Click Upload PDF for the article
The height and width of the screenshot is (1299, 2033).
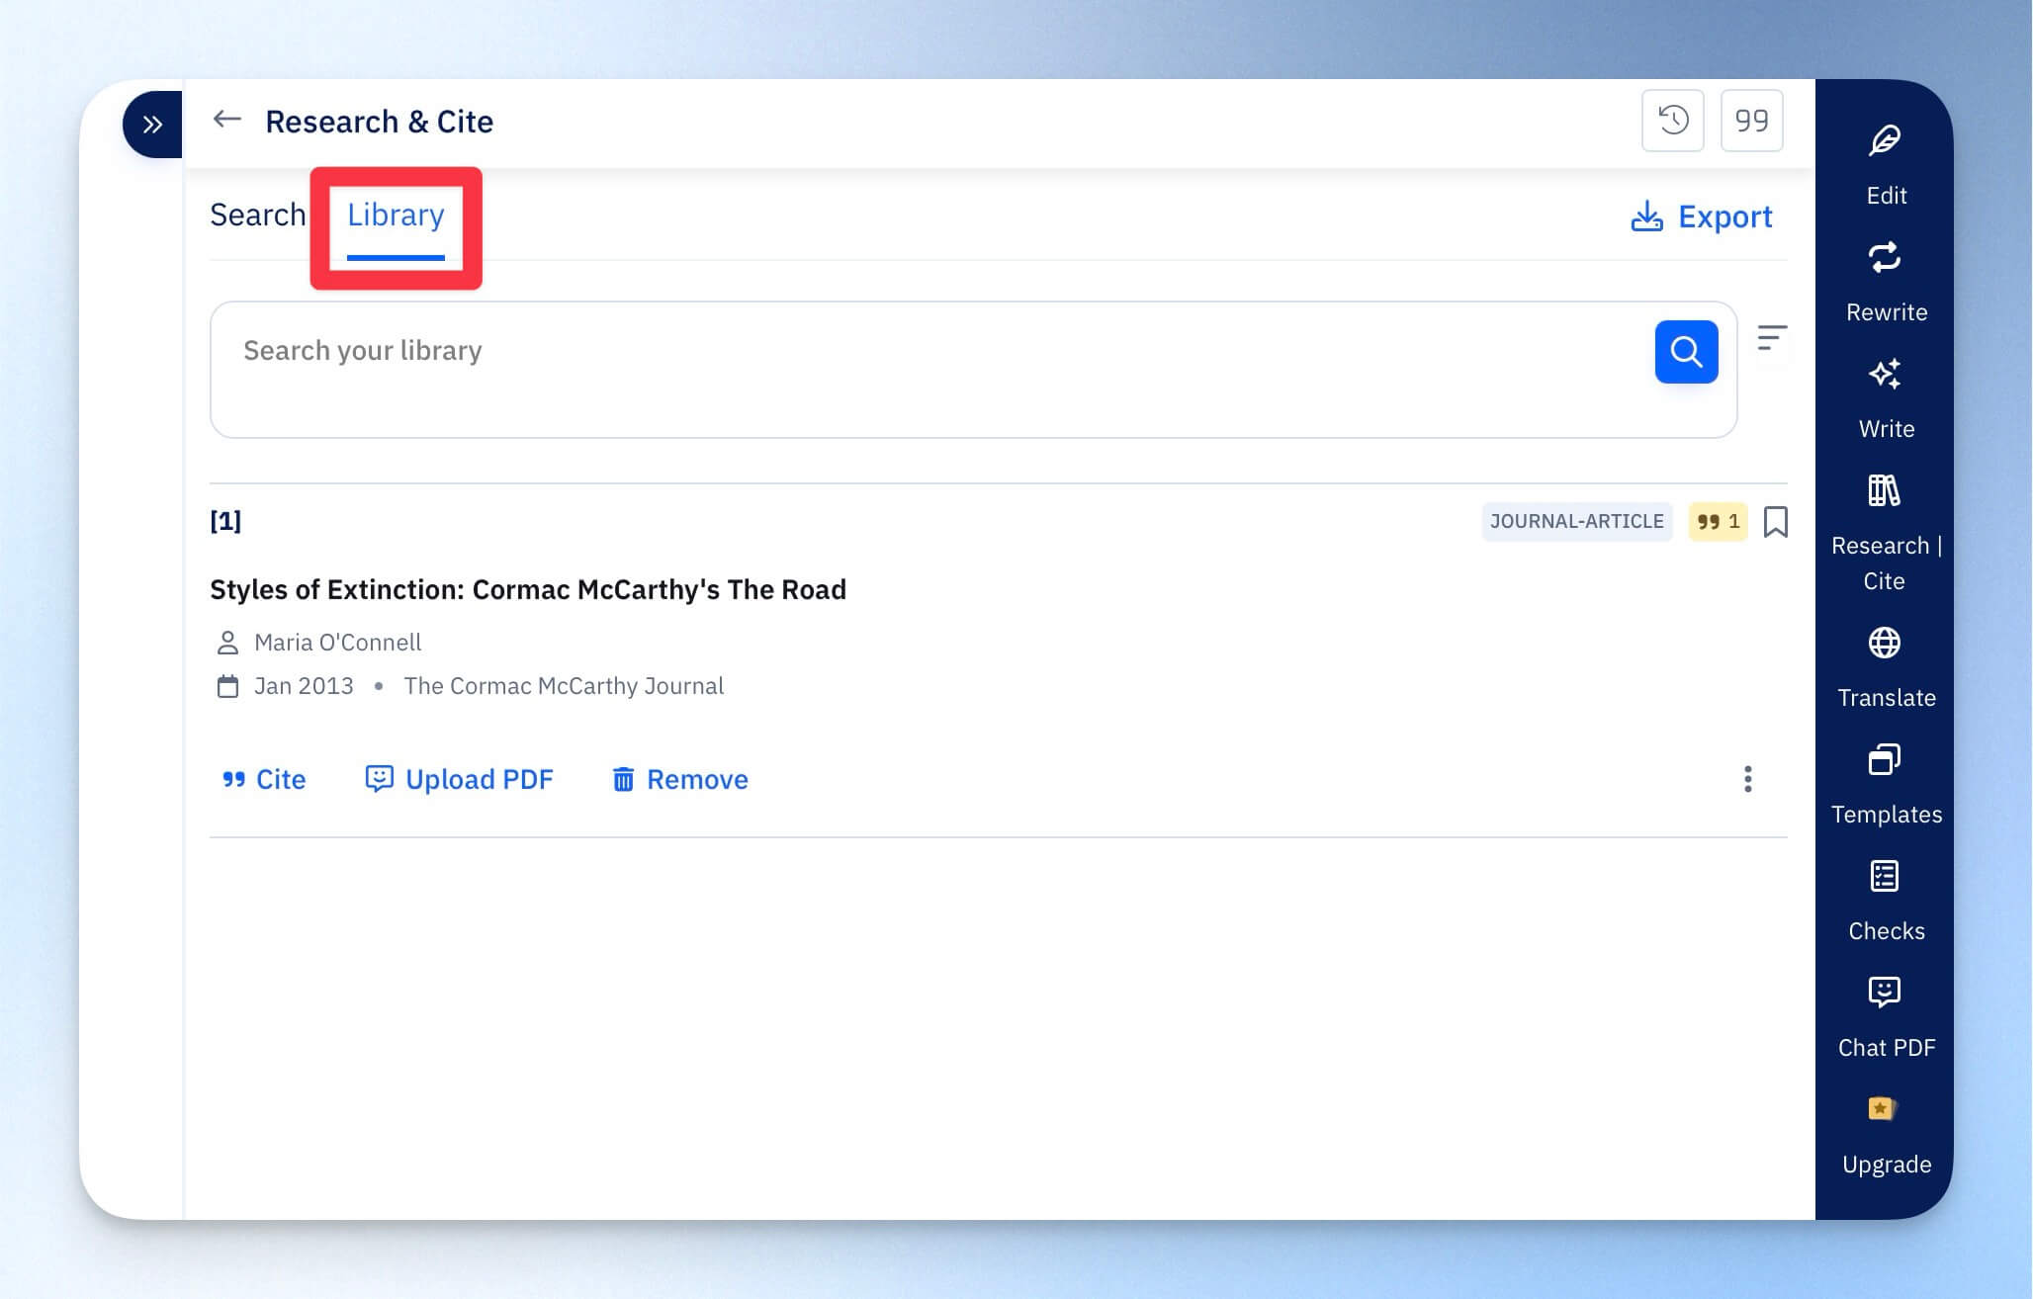tap(459, 780)
